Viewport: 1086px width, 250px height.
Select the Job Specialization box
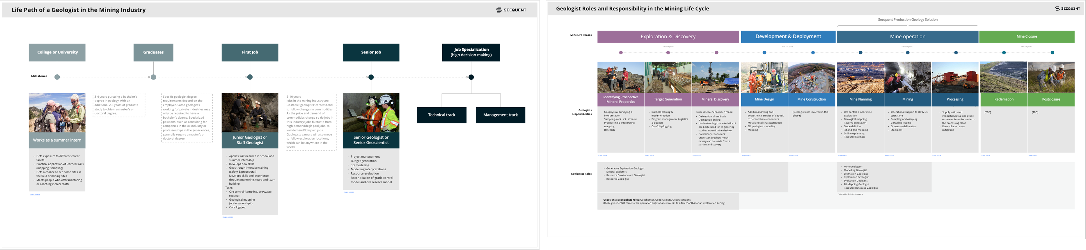coord(471,52)
